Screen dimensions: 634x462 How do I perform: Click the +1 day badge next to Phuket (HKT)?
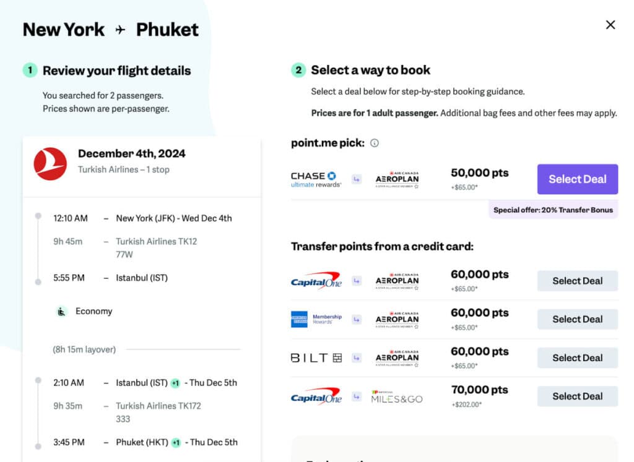(x=176, y=442)
